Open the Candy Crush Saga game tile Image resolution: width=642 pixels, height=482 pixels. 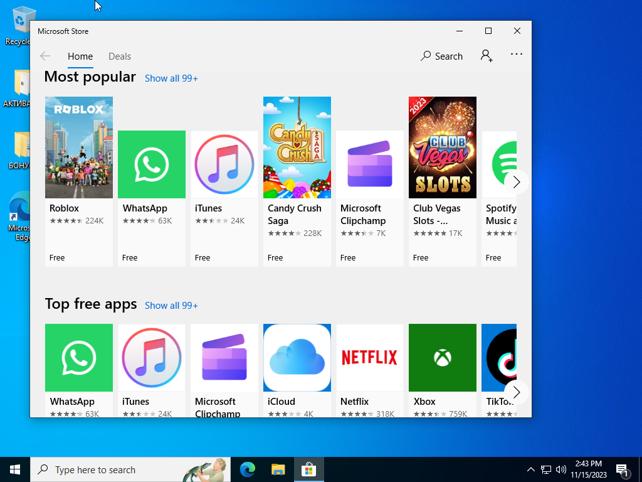point(297,181)
